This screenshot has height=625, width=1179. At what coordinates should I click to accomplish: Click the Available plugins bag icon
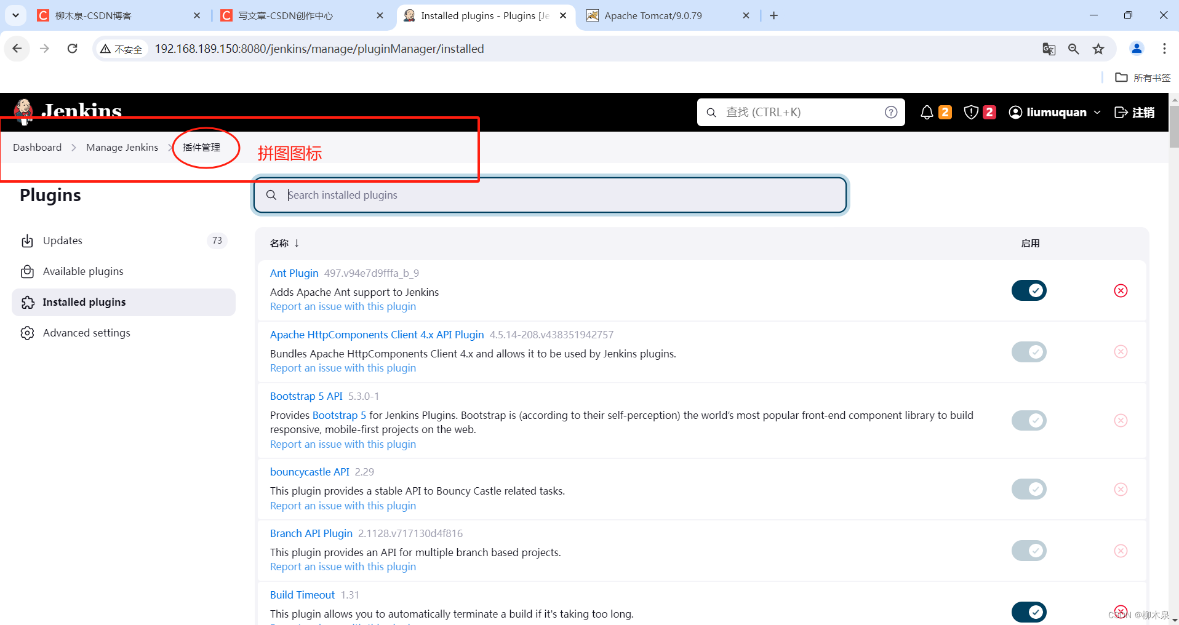point(27,271)
